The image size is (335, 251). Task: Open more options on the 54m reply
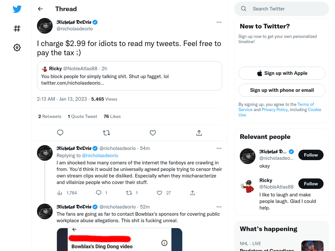coord(219,148)
